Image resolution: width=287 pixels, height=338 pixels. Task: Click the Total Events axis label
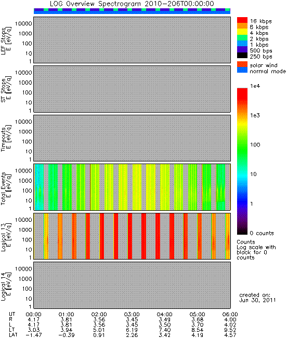coord(6,188)
